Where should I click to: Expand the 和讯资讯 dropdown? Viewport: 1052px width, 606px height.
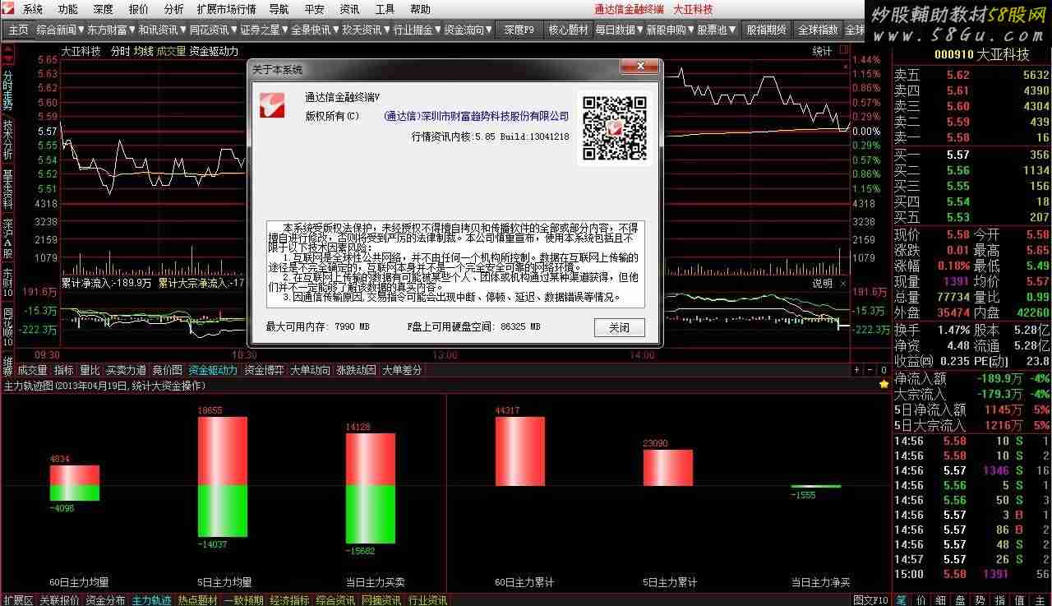162,30
